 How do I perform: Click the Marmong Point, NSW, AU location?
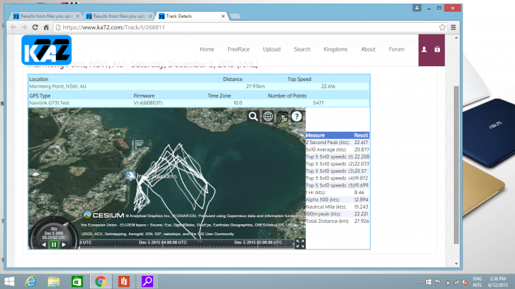tap(58, 86)
